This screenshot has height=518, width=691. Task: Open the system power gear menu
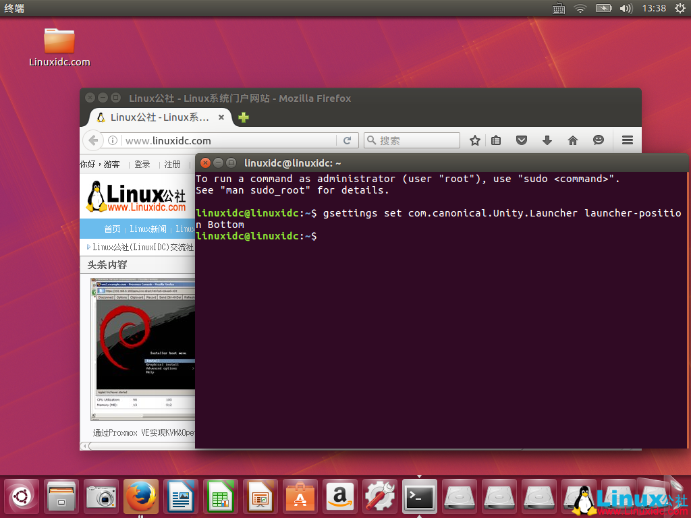pos(680,8)
